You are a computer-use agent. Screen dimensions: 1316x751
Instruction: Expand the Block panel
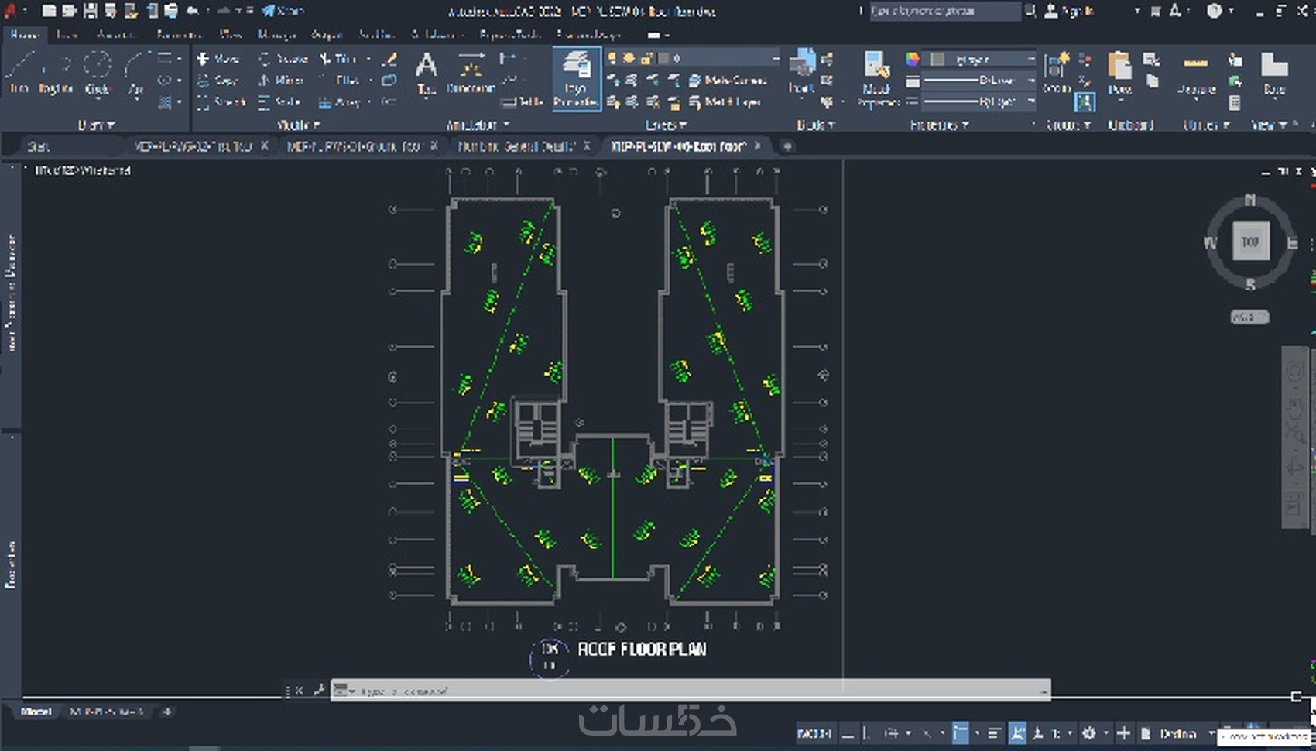point(815,125)
